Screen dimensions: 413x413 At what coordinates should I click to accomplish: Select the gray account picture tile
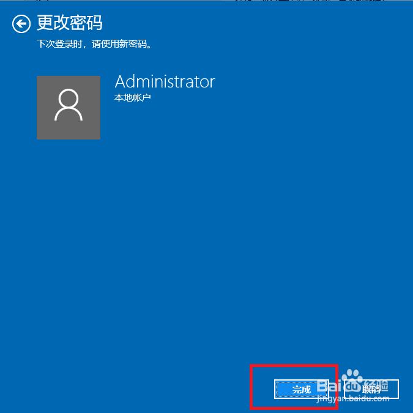pos(69,108)
